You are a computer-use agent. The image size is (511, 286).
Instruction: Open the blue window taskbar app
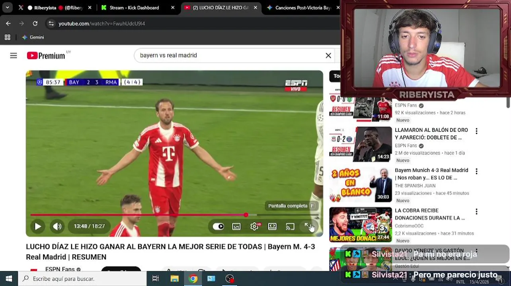tap(211, 279)
